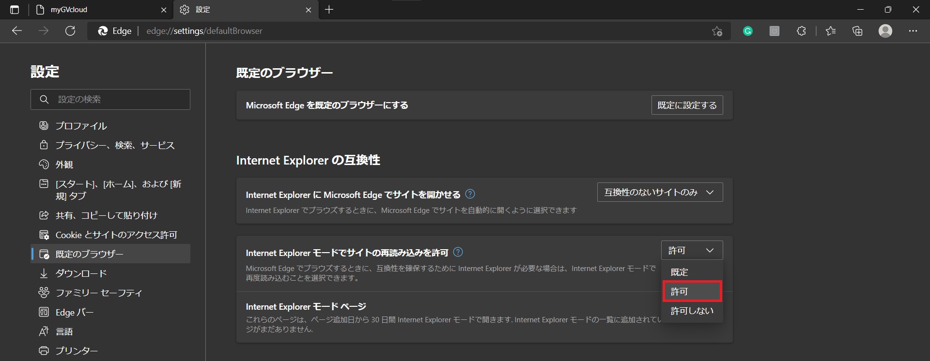The height and width of the screenshot is (361, 930).
Task: Open the Collections icon
Action: pyautogui.click(x=857, y=31)
